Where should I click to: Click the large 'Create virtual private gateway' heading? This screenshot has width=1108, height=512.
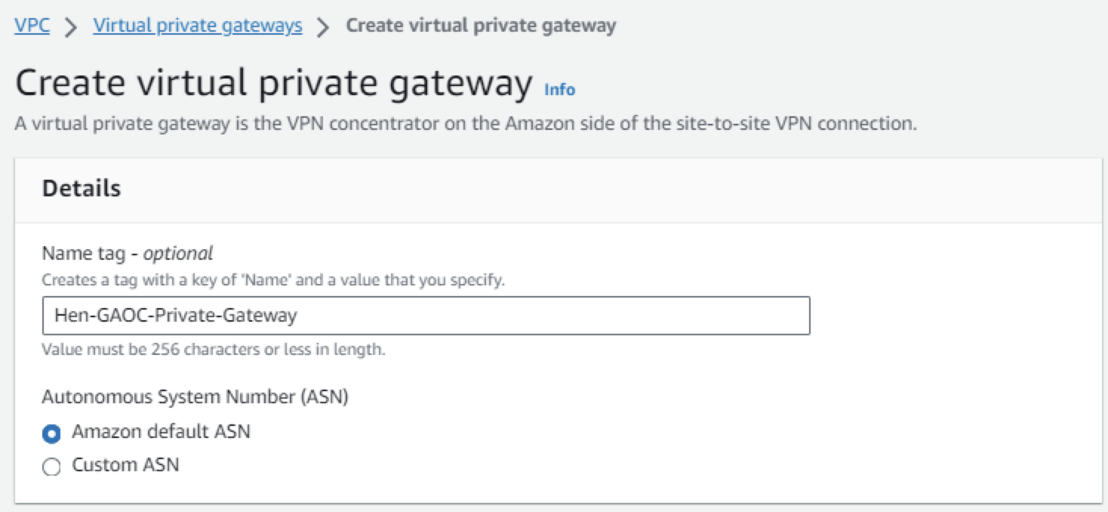click(x=273, y=83)
